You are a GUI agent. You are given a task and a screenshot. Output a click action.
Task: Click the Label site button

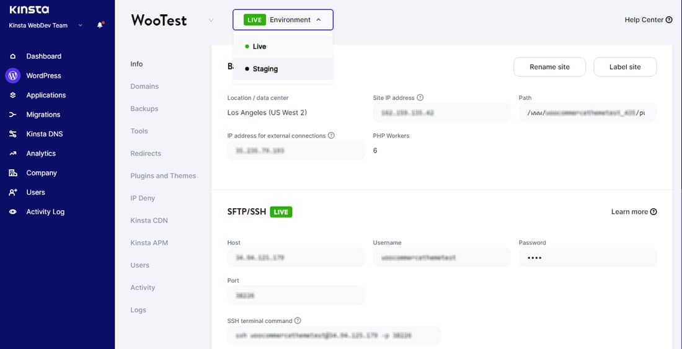pos(624,67)
